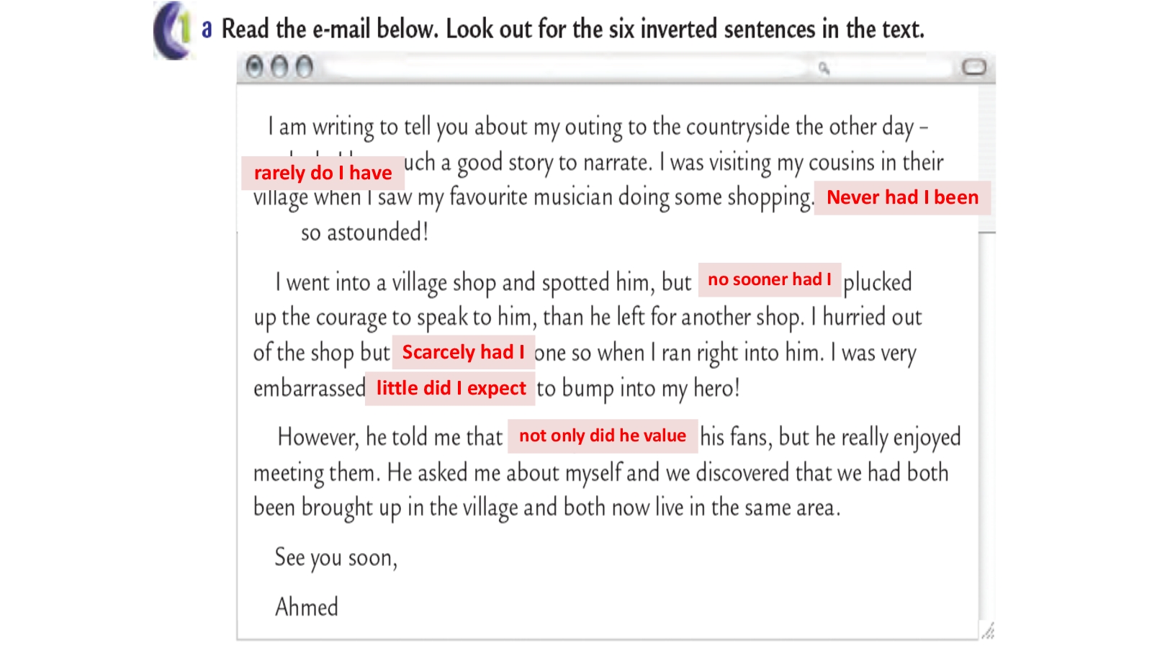Select the "not only did he value" answer box

click(602, 436)
